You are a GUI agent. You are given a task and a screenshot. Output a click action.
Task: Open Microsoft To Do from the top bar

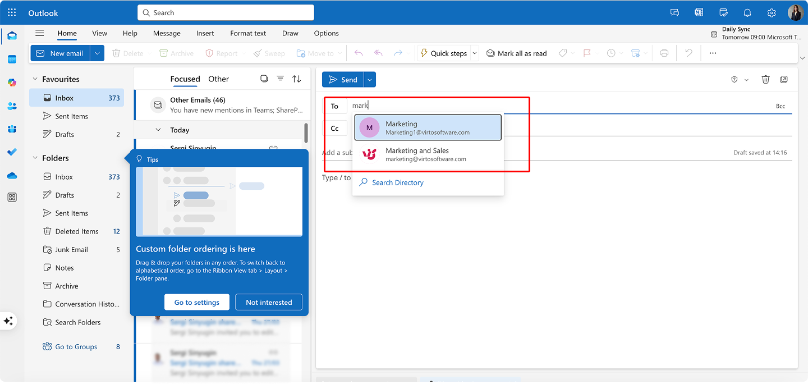pos(723,12)
